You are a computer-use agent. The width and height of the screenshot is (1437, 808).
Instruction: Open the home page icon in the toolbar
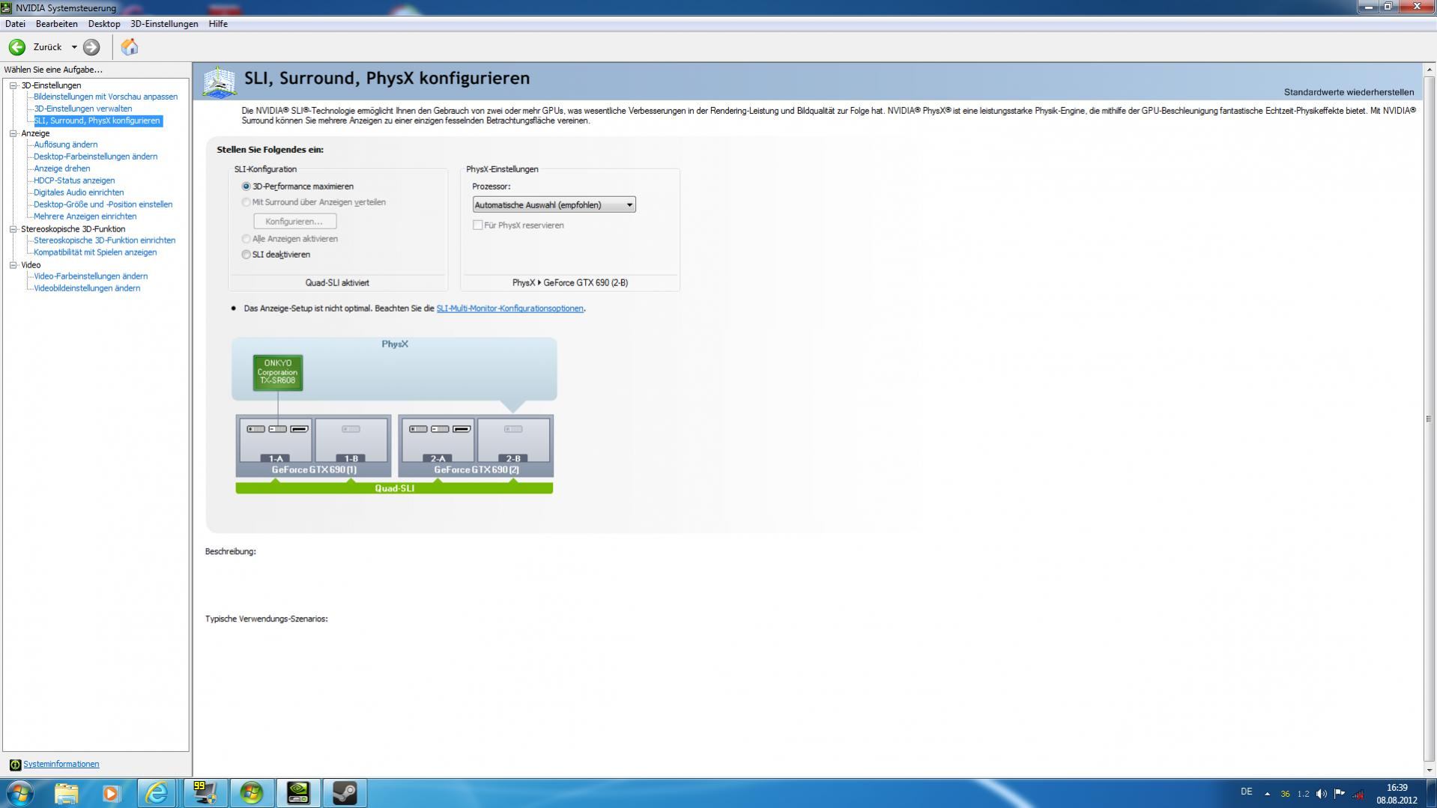[x=130, y=47]
